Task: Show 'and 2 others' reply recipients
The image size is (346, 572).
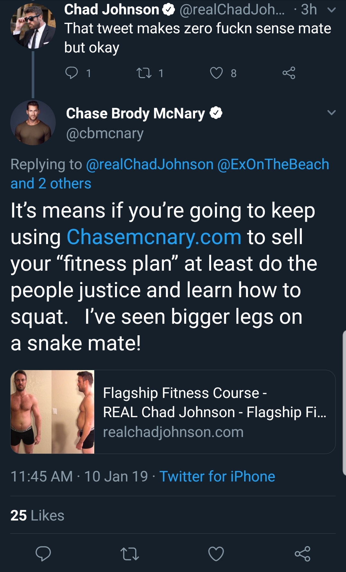Action: coord(51,184)
